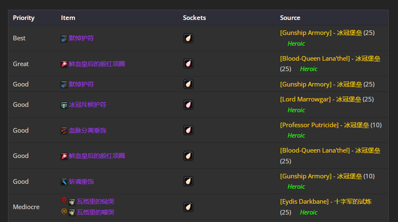
Task: Open the [Professor Putricide] source link
Action: (309, 125)
